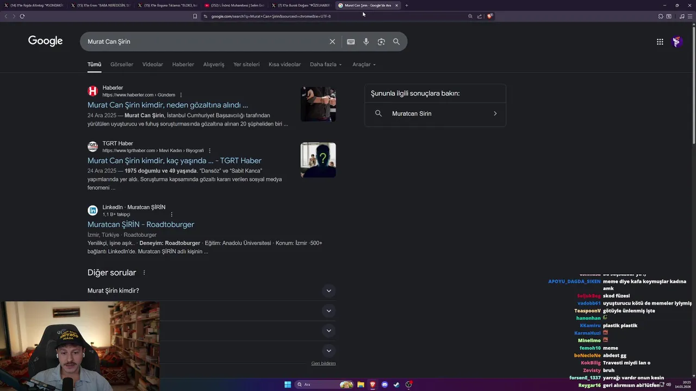Open the Google apps grid

pyautogui.click(x=660, y=42)
